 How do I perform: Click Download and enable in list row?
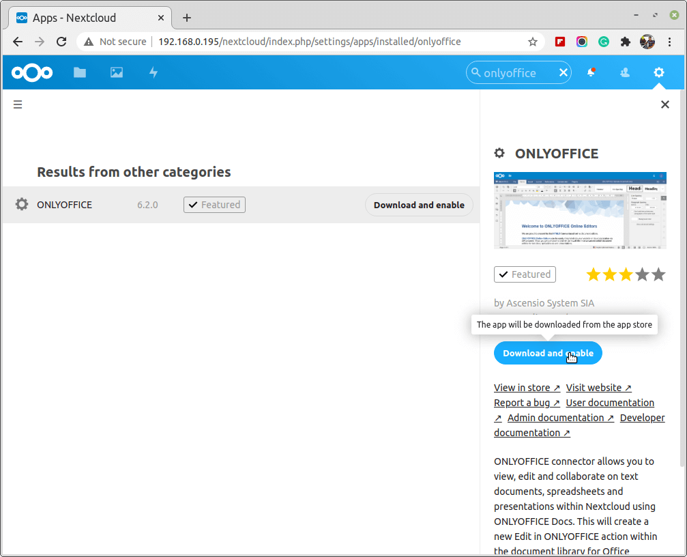click(419, 205)
